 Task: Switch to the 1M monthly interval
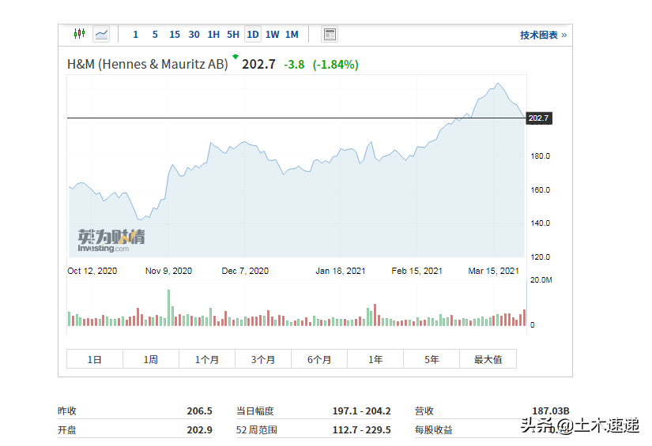coord(292,35)
